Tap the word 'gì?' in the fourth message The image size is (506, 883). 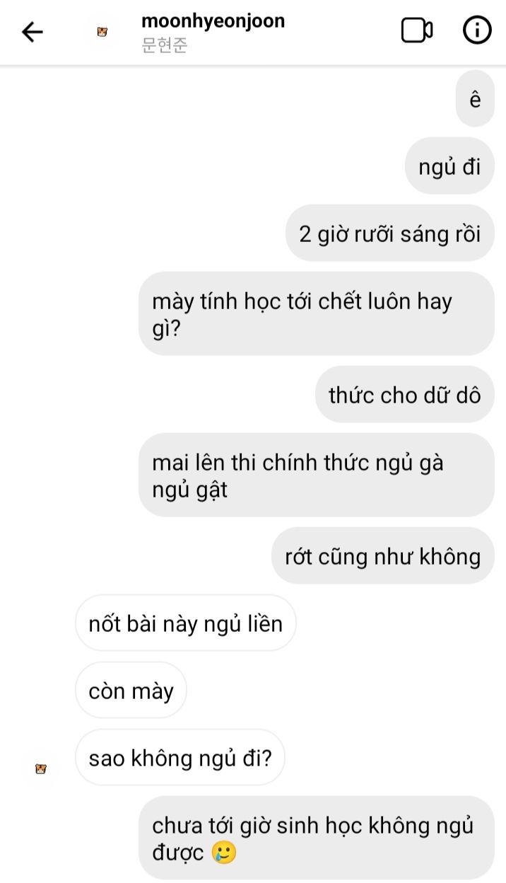pyautogui.click(x=168, y=329)
